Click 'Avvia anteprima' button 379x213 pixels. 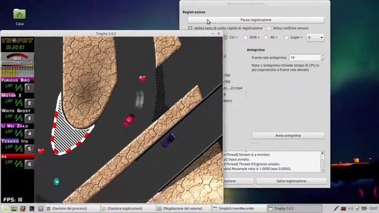(x=288, y=135)
